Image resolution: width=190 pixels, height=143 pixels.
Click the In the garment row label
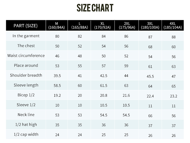pos(26,36)
